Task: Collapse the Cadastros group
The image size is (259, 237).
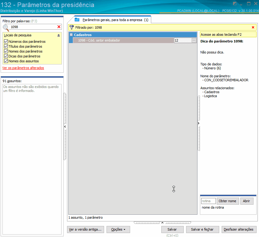Action: (71, 35)
